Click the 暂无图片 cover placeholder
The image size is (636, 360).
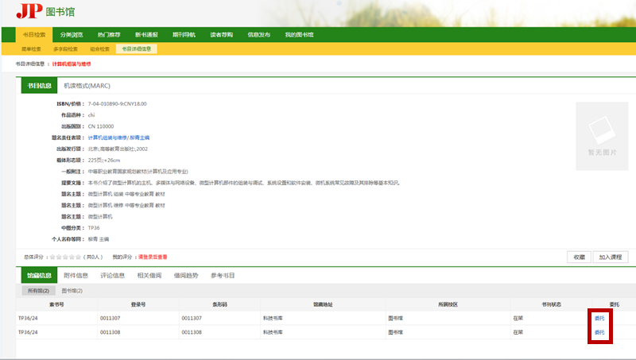coord(601,133)
